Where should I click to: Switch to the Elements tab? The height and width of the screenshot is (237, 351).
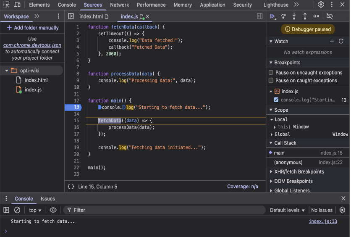(x=39, y=5)
